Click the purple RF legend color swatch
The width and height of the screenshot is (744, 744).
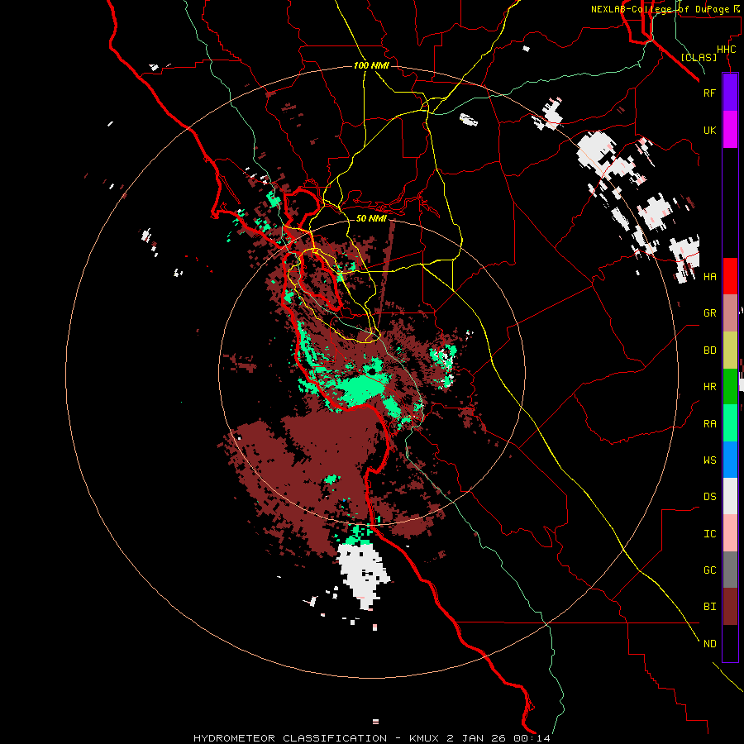(730, 93)
